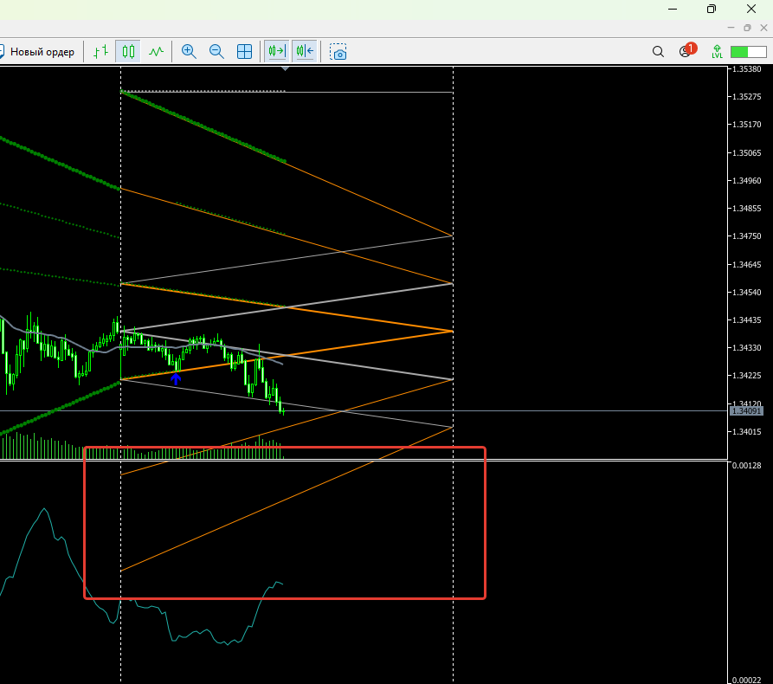Open the account icon with notification badge
Viewport: 773px width, 684px height.
coord(686,50)
